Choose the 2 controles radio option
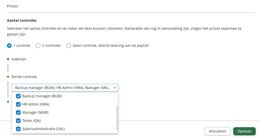This screenshot has width=259, height=139. pyautogui.click(x=38, y=46)
